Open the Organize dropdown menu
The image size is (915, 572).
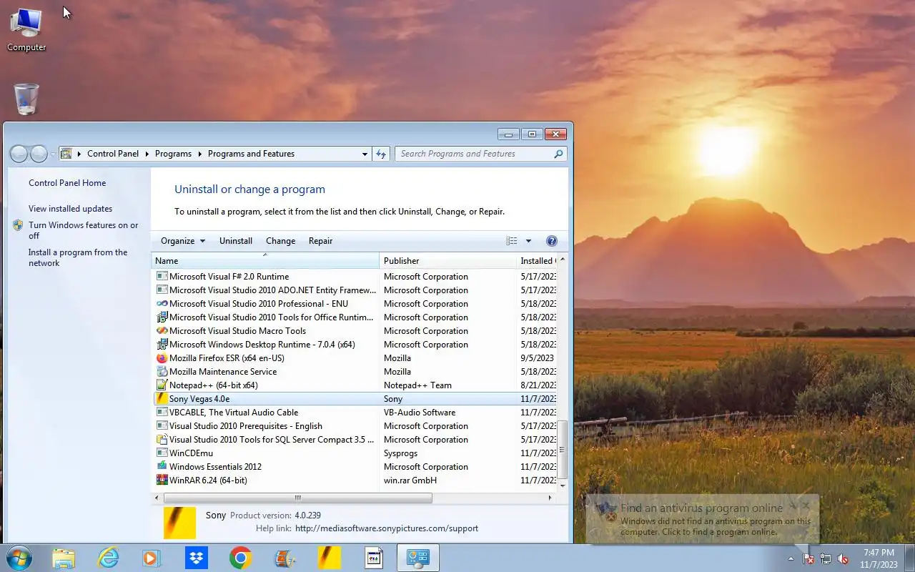pos(183,241)
